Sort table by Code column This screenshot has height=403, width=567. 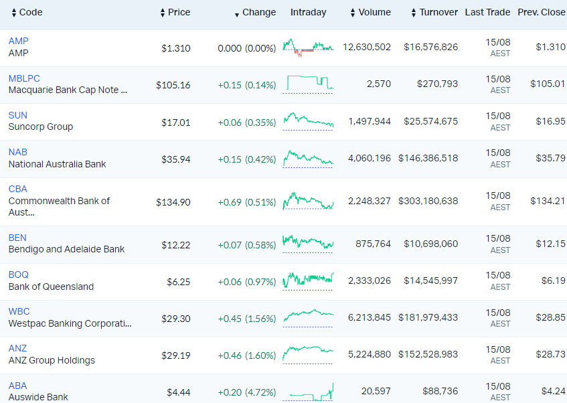tap(27, 12)
